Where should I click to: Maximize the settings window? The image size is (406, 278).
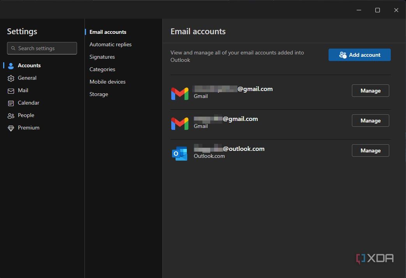pos(378,10)
